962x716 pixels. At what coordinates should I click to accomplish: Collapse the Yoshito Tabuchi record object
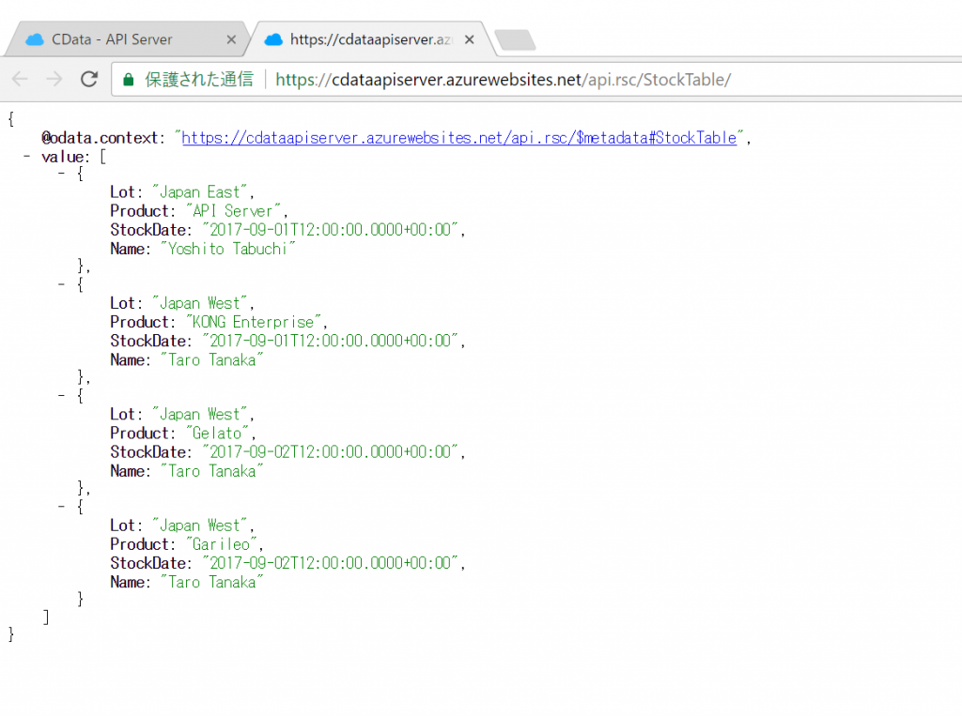[61, 174]
